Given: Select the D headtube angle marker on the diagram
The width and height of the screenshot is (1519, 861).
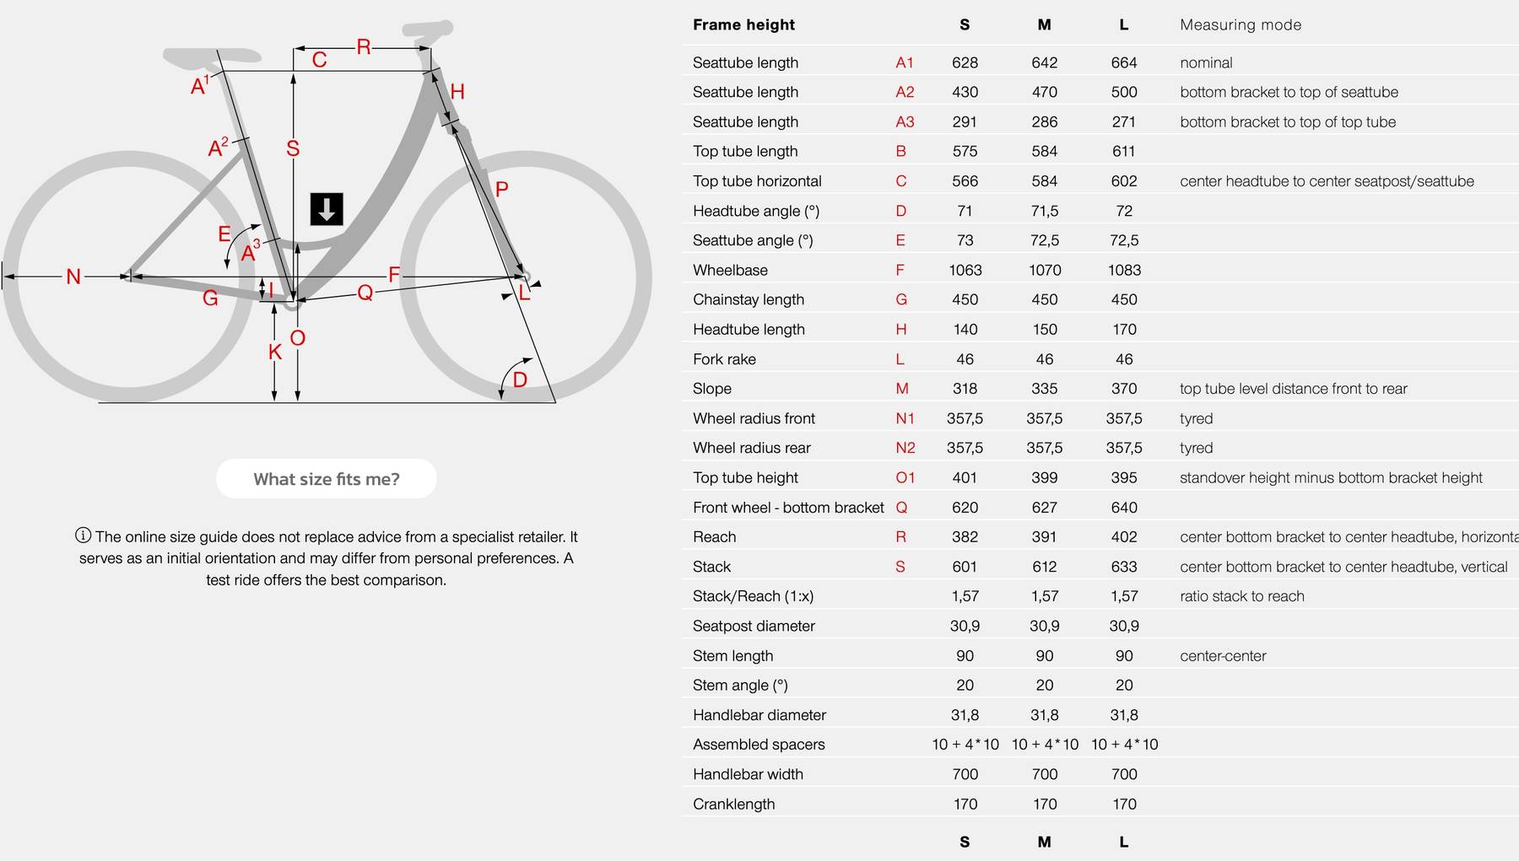Looking at the screenshot, I should point(520,380).
